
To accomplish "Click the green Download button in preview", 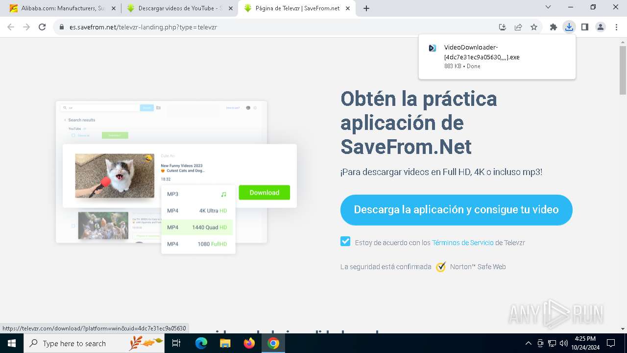I will point(265,193).
